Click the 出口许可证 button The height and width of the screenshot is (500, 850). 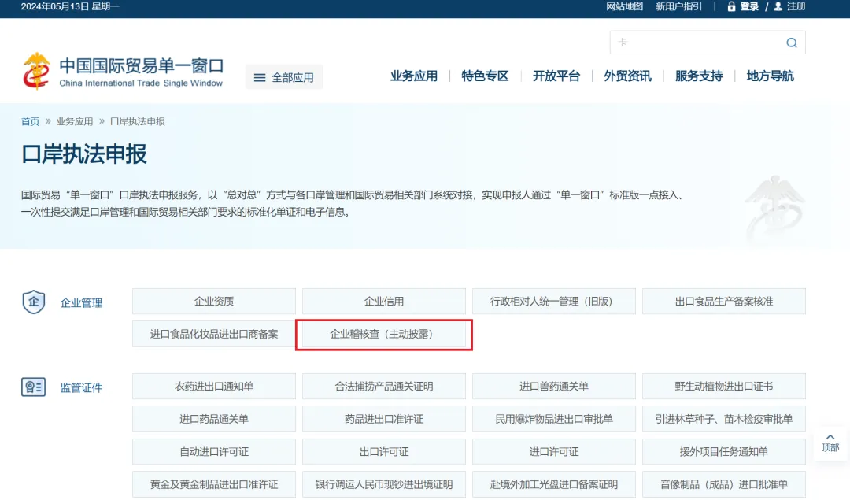tap(383, 451)
